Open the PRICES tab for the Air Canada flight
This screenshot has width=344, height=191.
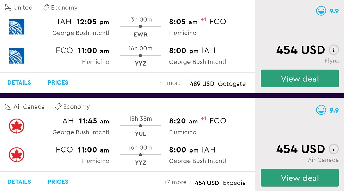(x=58, y=182)
